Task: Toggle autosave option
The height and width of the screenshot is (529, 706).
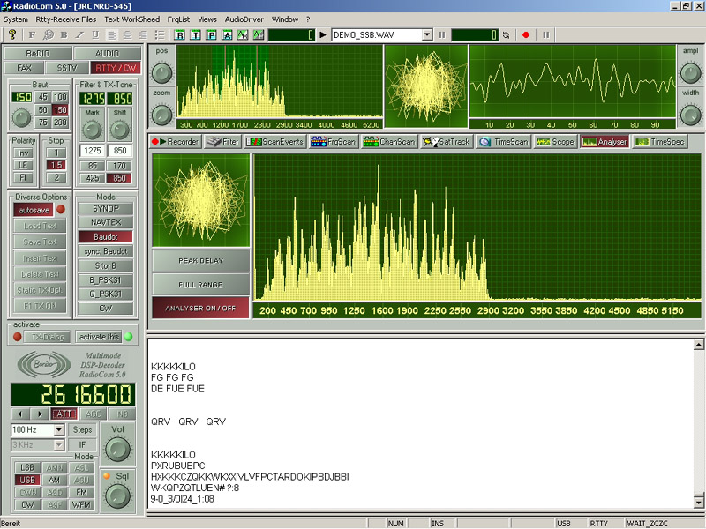Action: pos(34,210)
